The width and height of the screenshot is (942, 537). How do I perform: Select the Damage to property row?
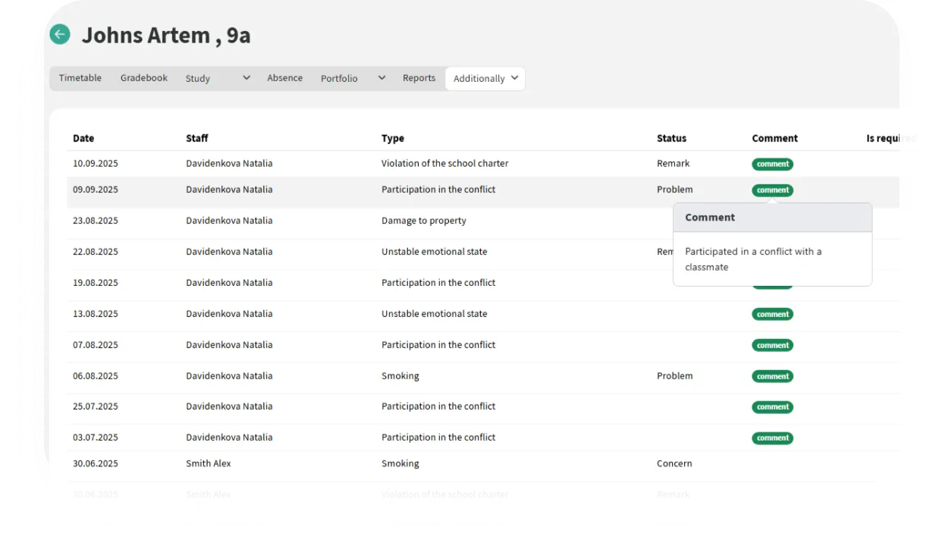point(423,221)
